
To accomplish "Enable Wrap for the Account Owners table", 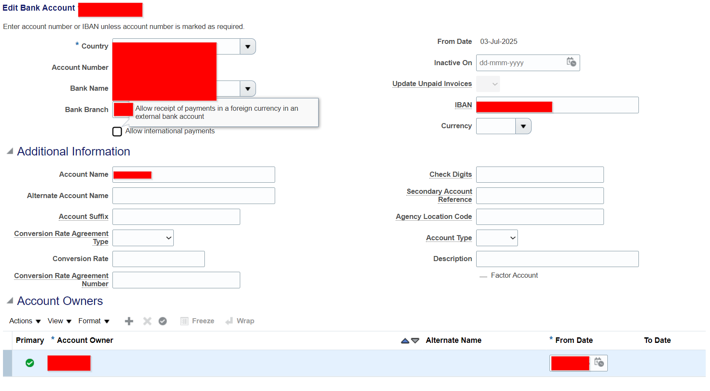I will tap(240, 321).
